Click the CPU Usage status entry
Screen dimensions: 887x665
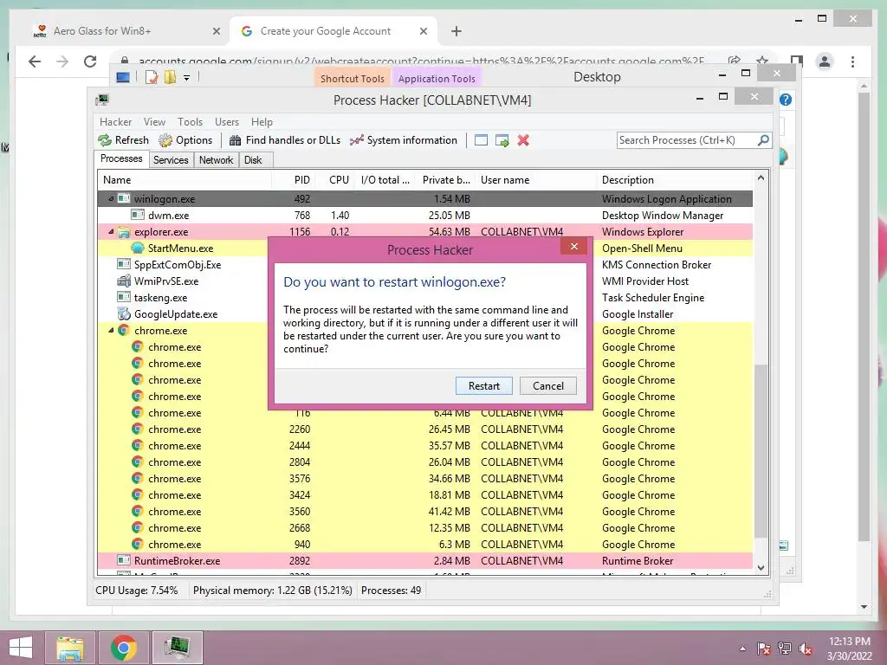136,591
